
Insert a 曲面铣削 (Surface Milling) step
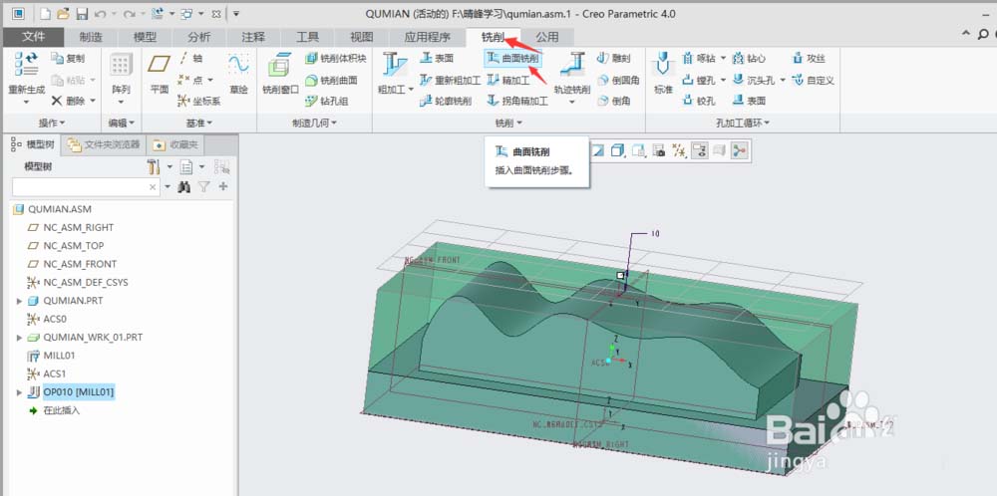coord(513,59)
